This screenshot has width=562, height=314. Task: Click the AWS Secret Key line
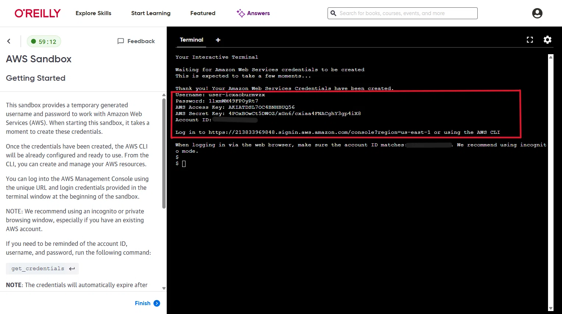(x=268, y=114)
